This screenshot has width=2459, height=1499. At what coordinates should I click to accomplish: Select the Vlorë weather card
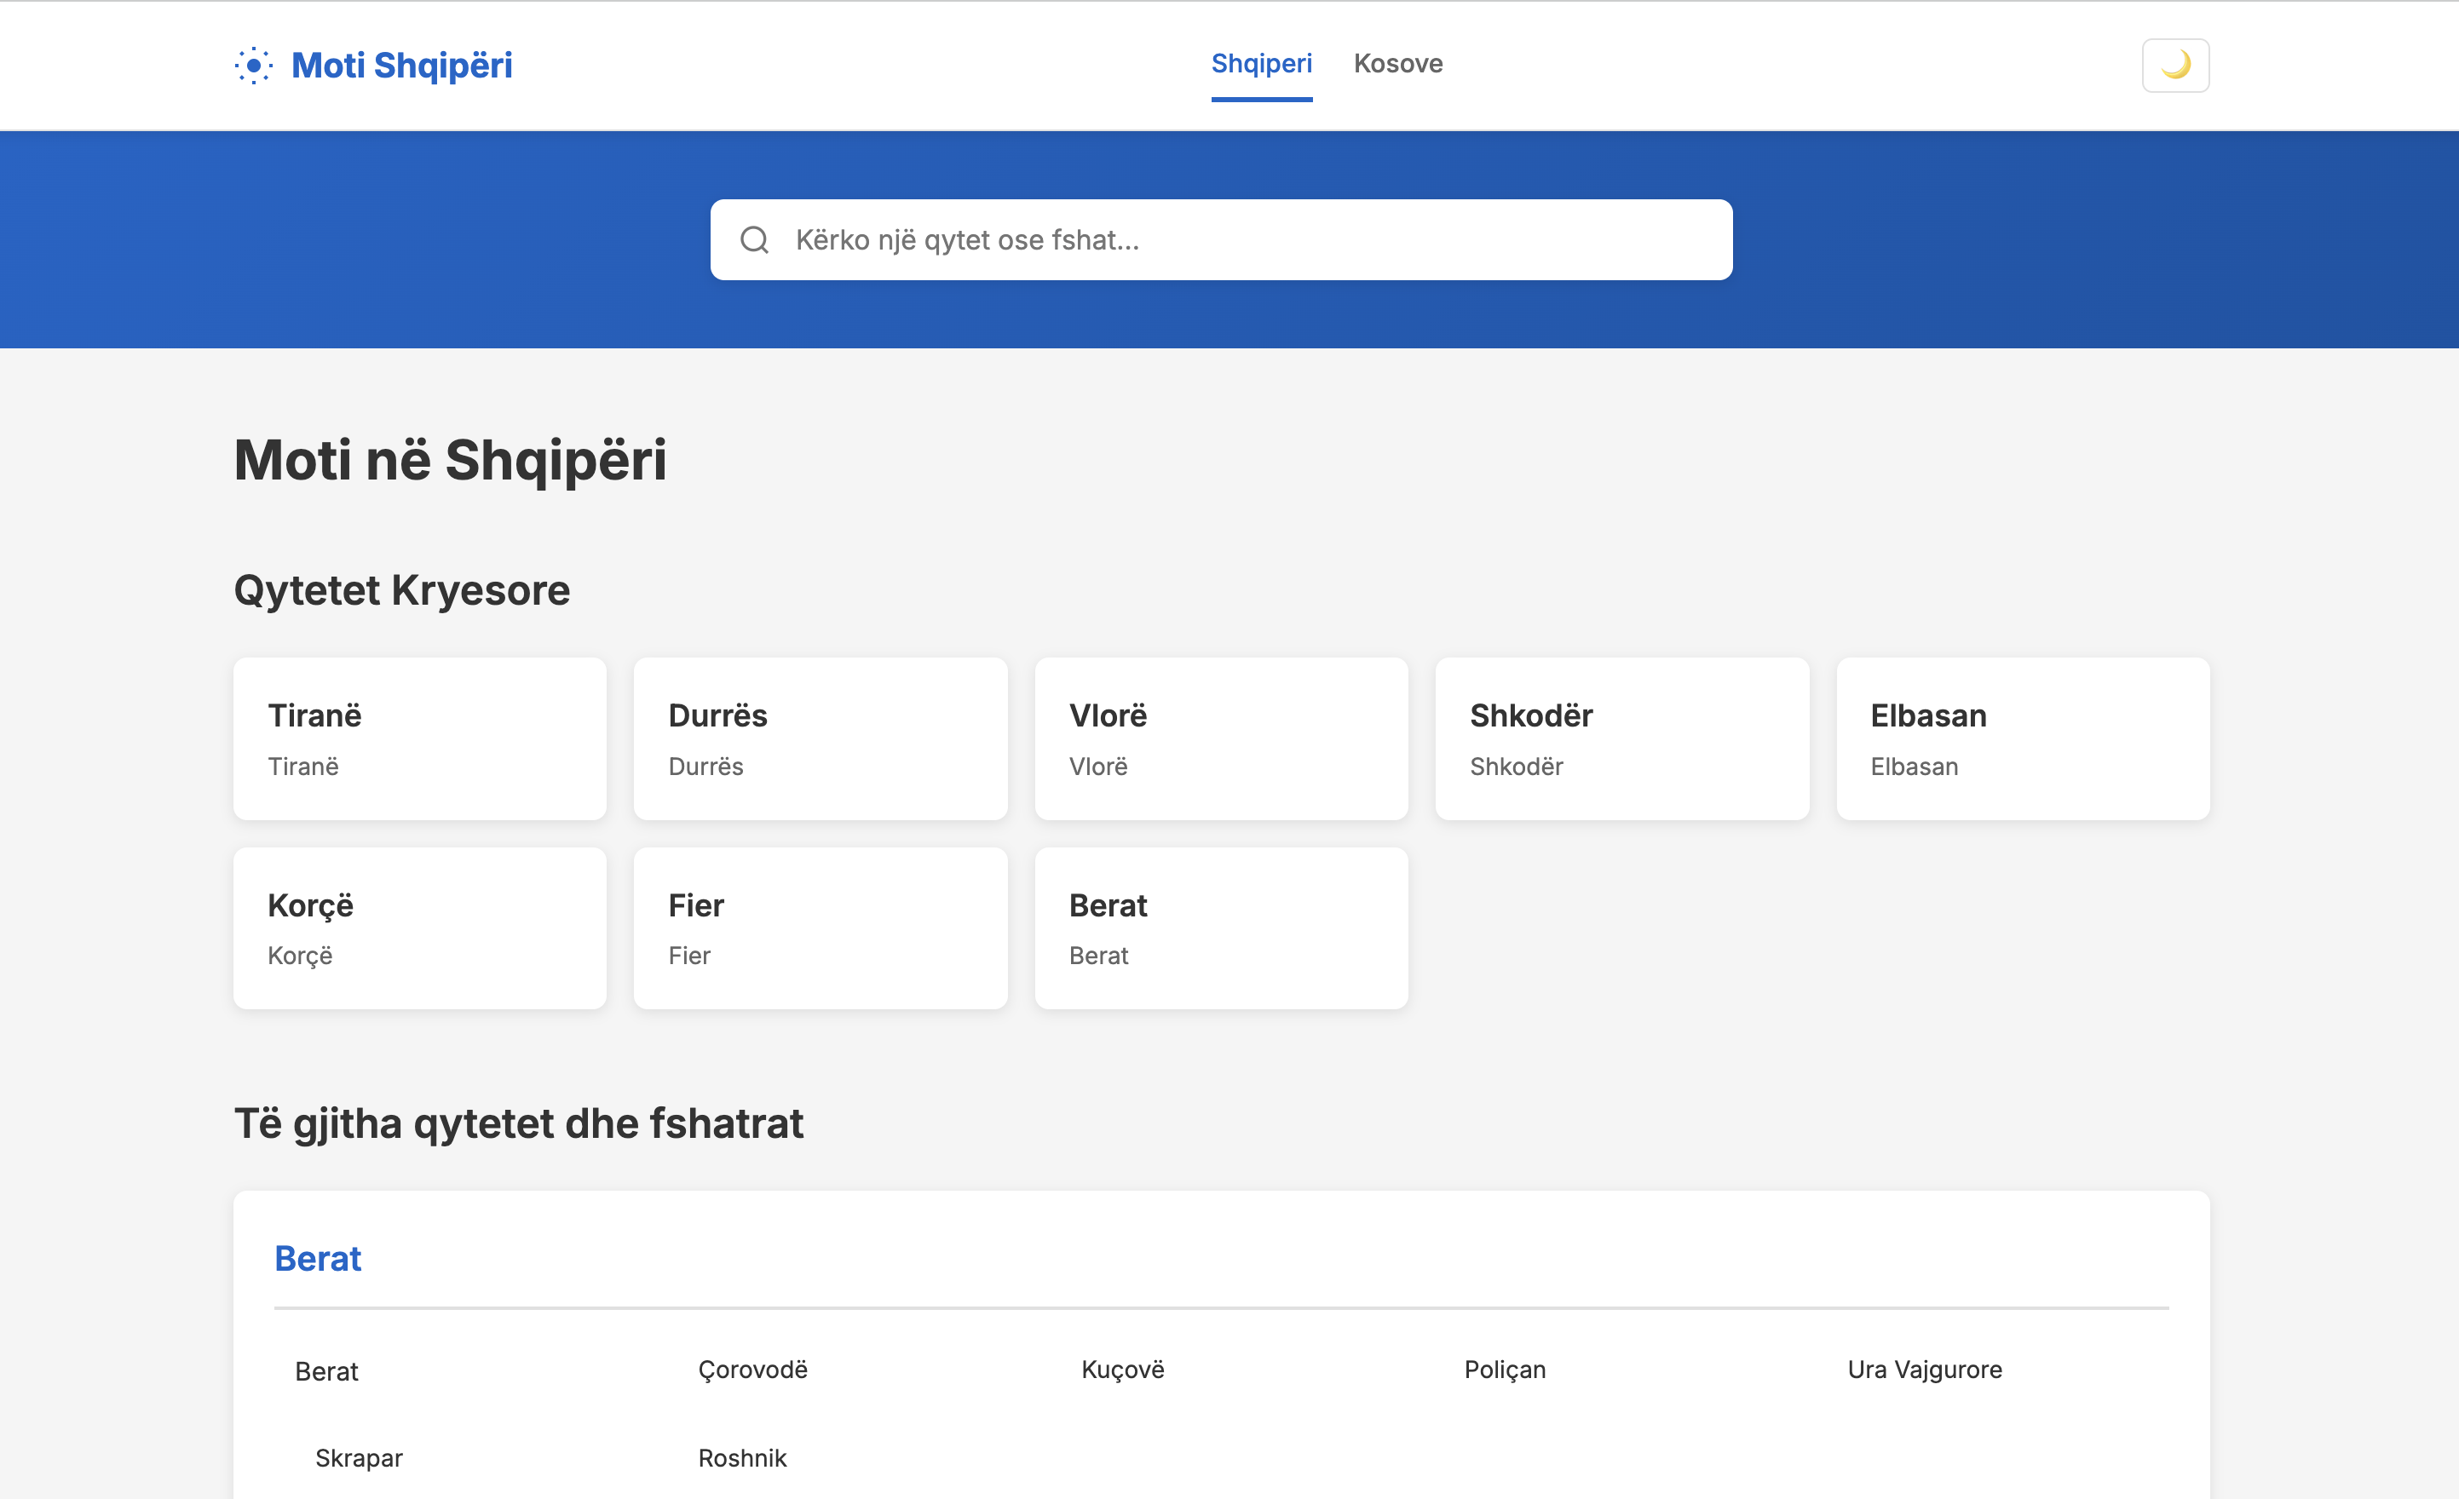click(x=1220, y=738)
